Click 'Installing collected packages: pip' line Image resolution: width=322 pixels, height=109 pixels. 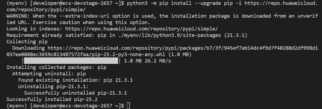[56, 67]
